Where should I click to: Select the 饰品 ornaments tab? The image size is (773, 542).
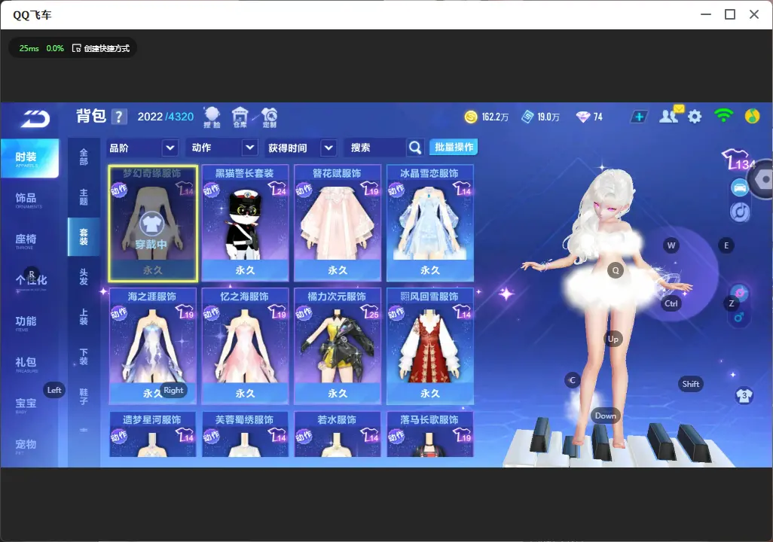click(26, 199)
